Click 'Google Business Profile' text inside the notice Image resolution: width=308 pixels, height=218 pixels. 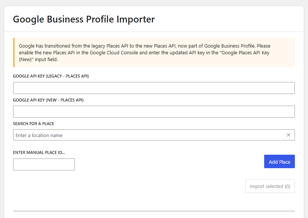(229, 46)
